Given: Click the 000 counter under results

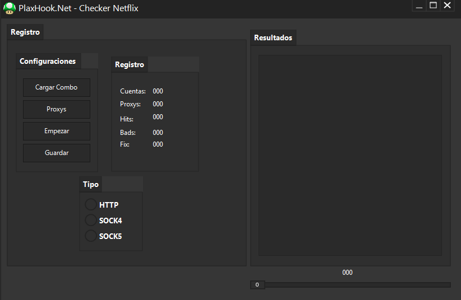Looking at the screenshot, I should [x=347, y=273].
